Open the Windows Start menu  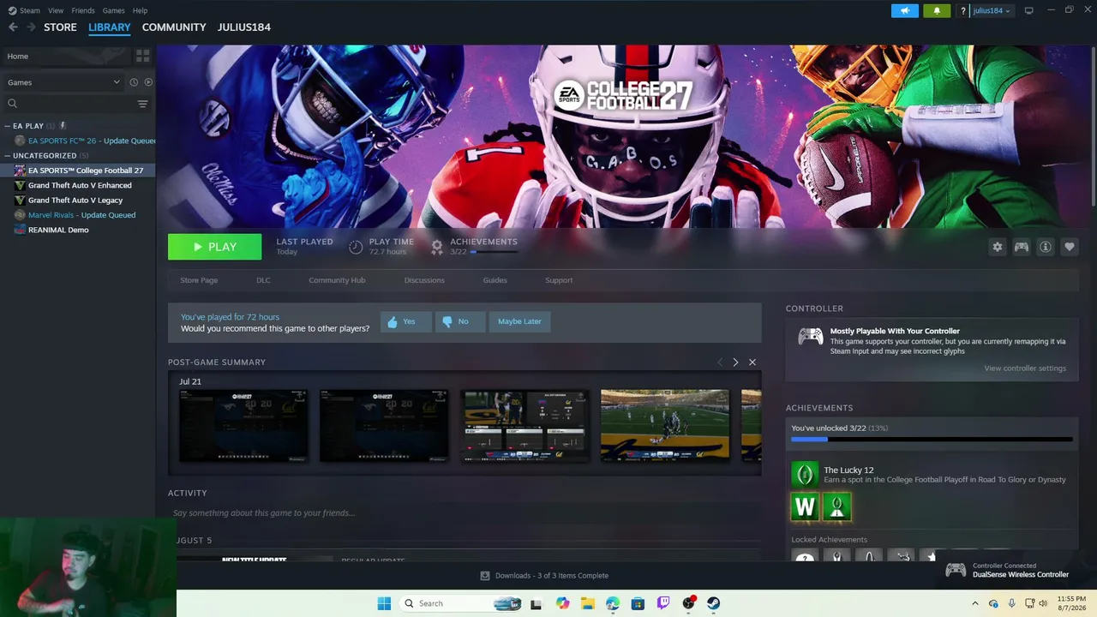(384, 603)
